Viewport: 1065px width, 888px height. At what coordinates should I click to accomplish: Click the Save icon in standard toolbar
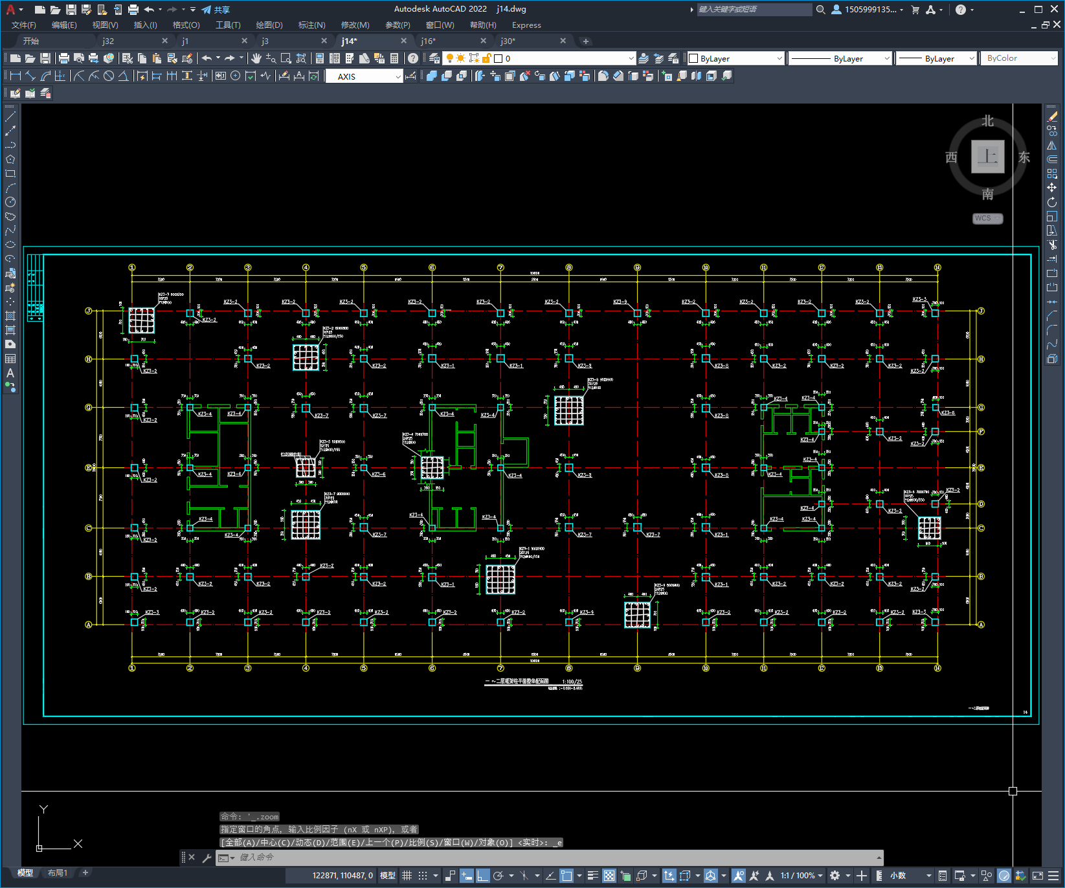pos(45,58)
